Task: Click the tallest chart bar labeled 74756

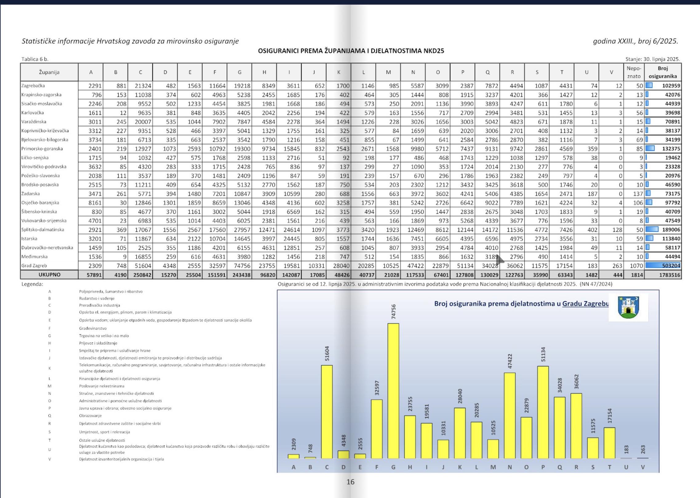Action: (x=393, y=391)
